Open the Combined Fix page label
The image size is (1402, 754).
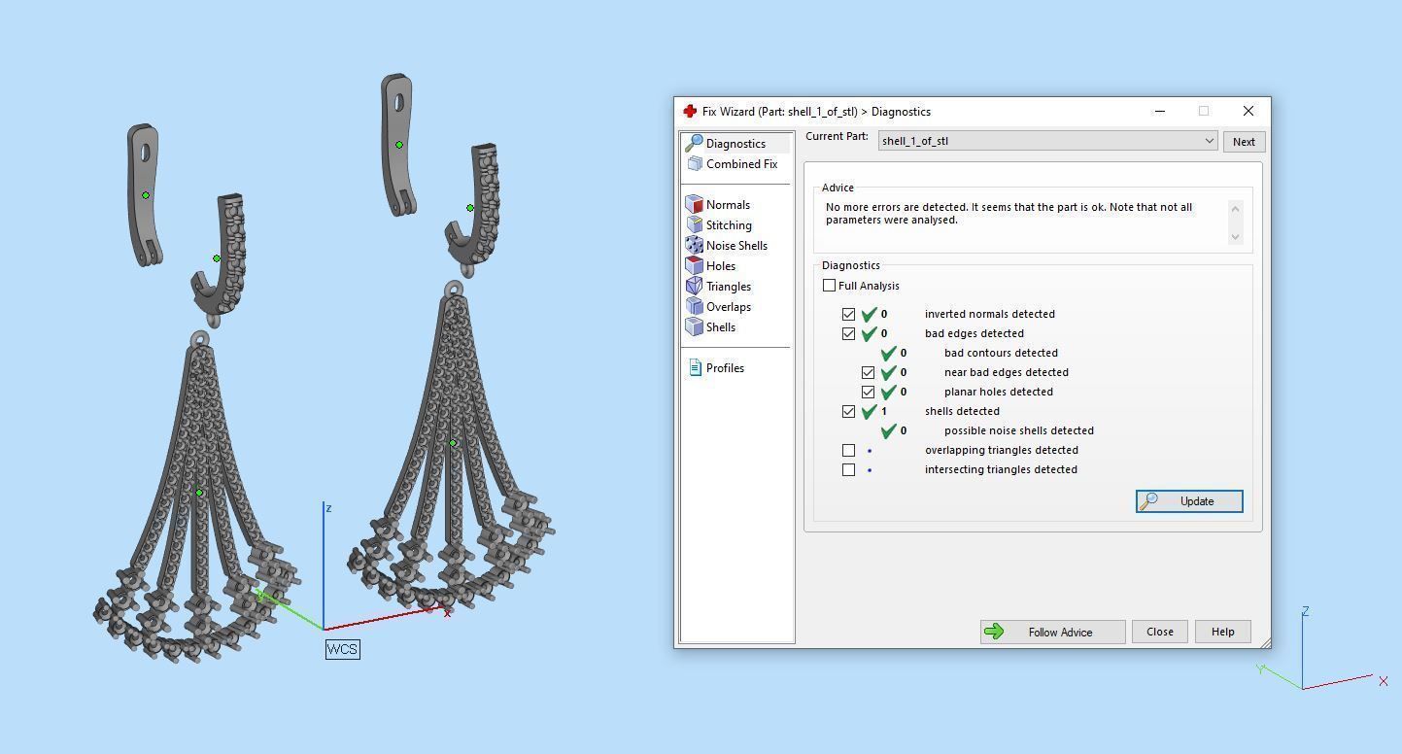(741, 164)
